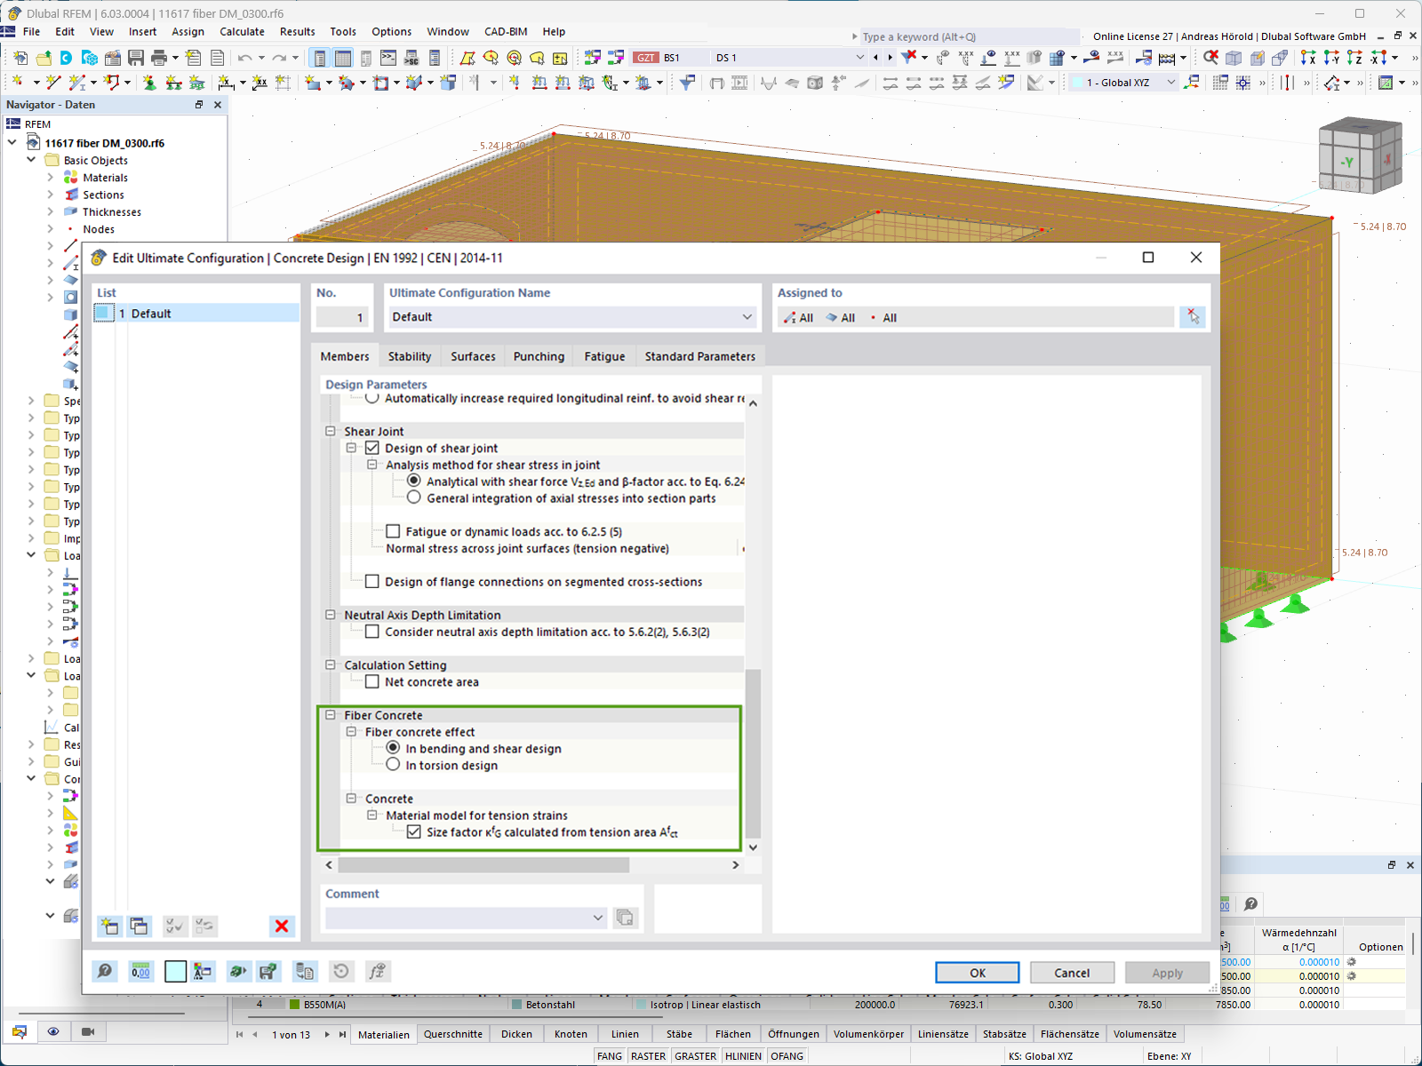Switch to the Stability tab

click(x=410, y=356)
